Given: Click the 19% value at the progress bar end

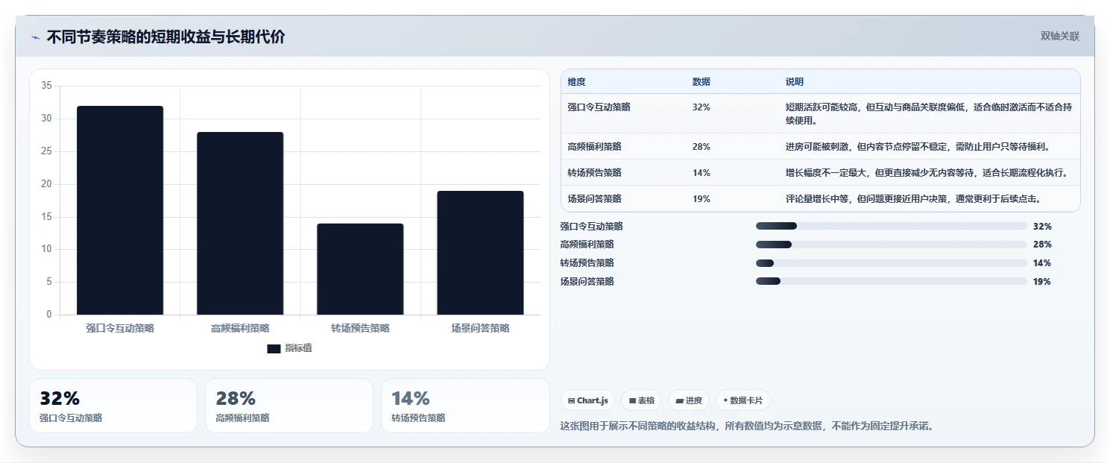Looking at the screenshot, I should tap(1042, 281).
